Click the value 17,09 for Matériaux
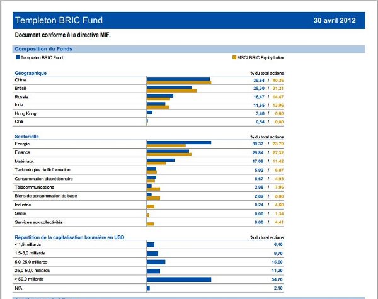 click(258, 161)
